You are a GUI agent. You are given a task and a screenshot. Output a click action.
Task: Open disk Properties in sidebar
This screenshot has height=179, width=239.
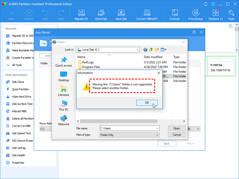(15, 162)
